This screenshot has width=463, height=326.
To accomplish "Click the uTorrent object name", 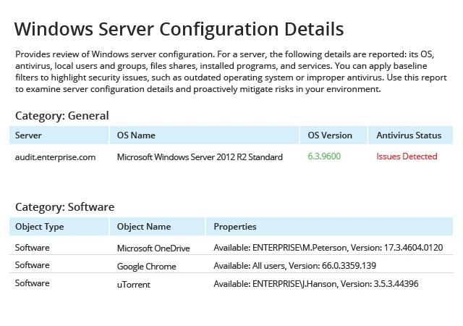I will click(x=134, y=285).
